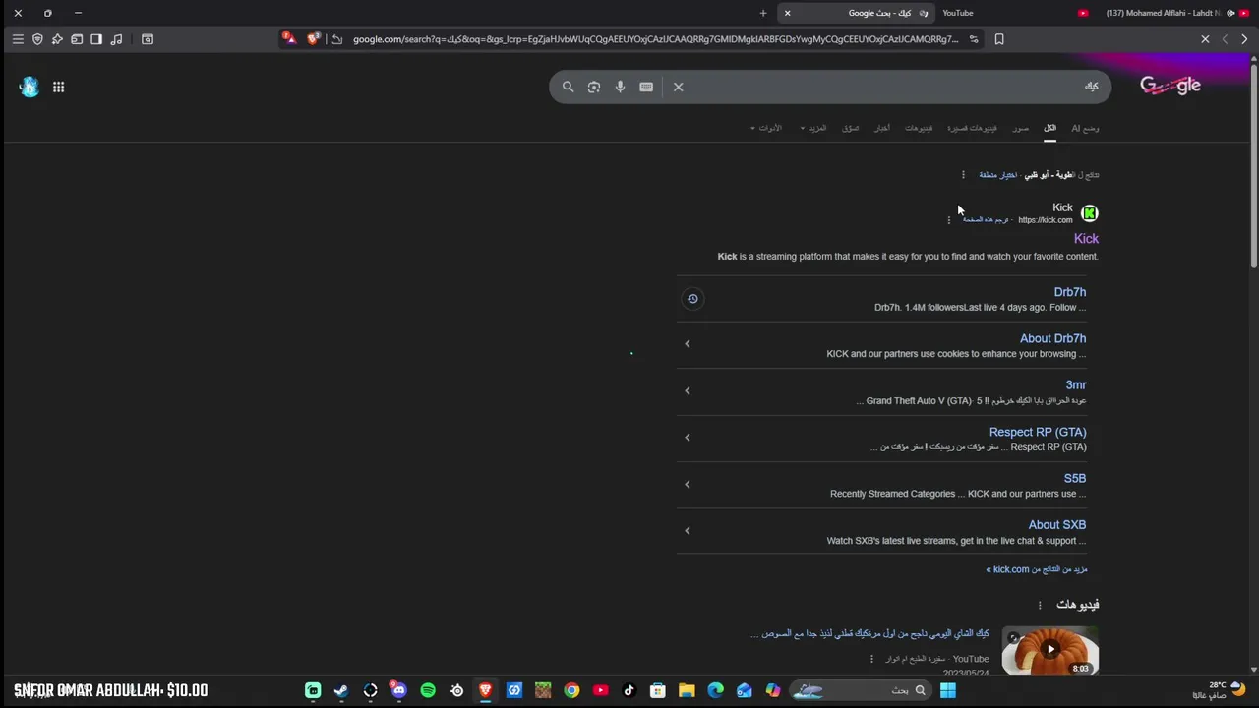Open the 3mr sitelink

pyautogui.click(x=1076, y=384)
